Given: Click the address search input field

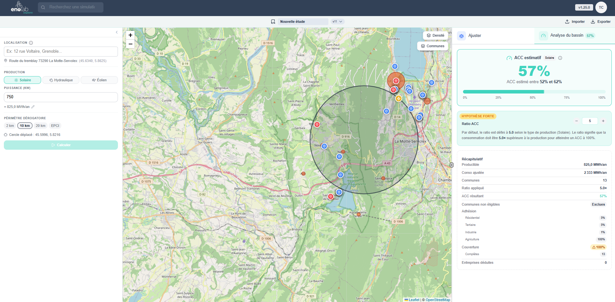Looking at the screenshot, I should coord(61,51).
